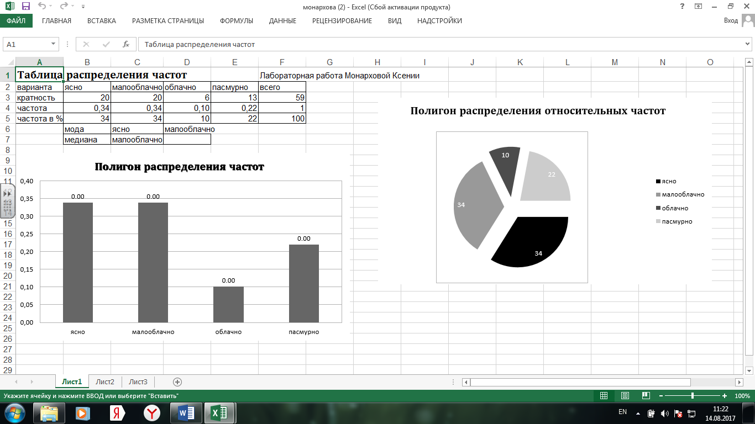Click Лабораторная работа Монарховой Ксении text cell
Viewport: 755px width, 424px height.
coord(339,76)
